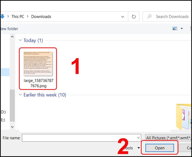Click the navigation pane scrollbar thumb
This screenshot has height=157, width=192.
[x=12, y=105]
